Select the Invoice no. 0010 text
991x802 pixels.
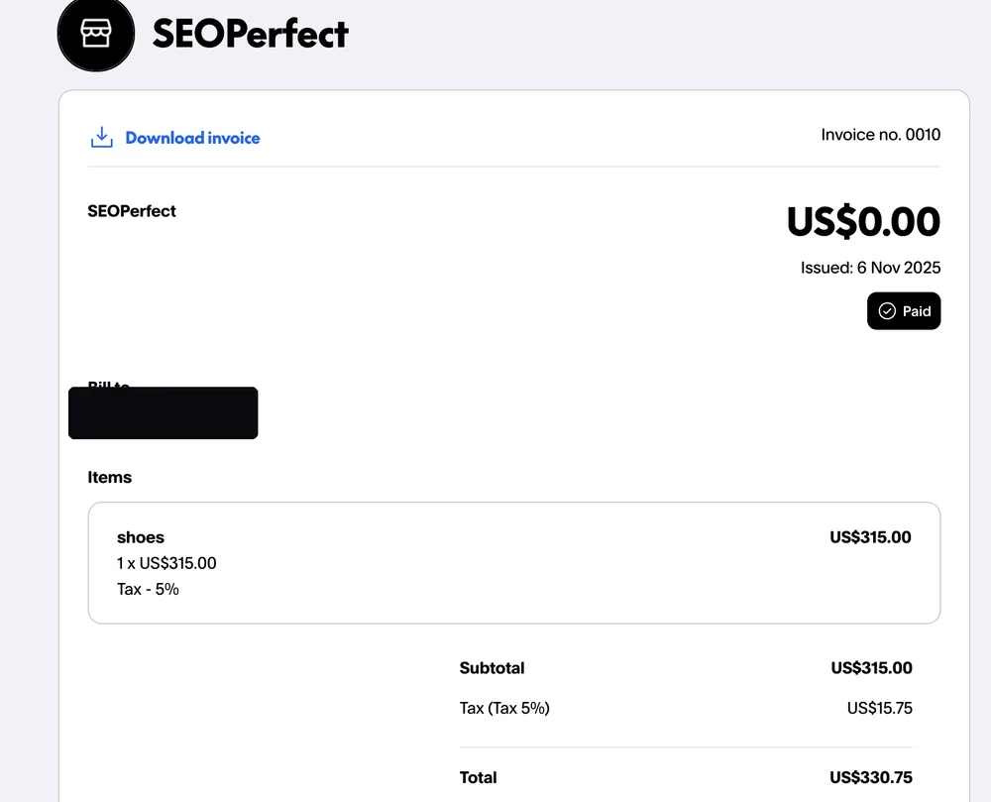click(880, 135)
